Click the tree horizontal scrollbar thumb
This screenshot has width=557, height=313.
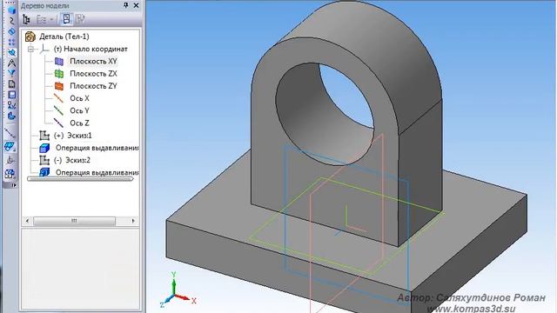pyautogui.click(x=74, y=221)
